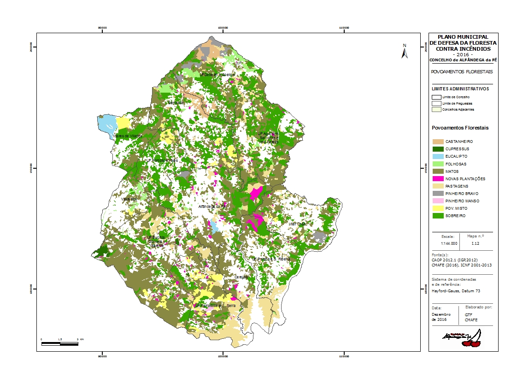Click the 'PLANO MUNICIPAL' title line
This screenshot has width=517, height=366.
(x=463, y=37)
